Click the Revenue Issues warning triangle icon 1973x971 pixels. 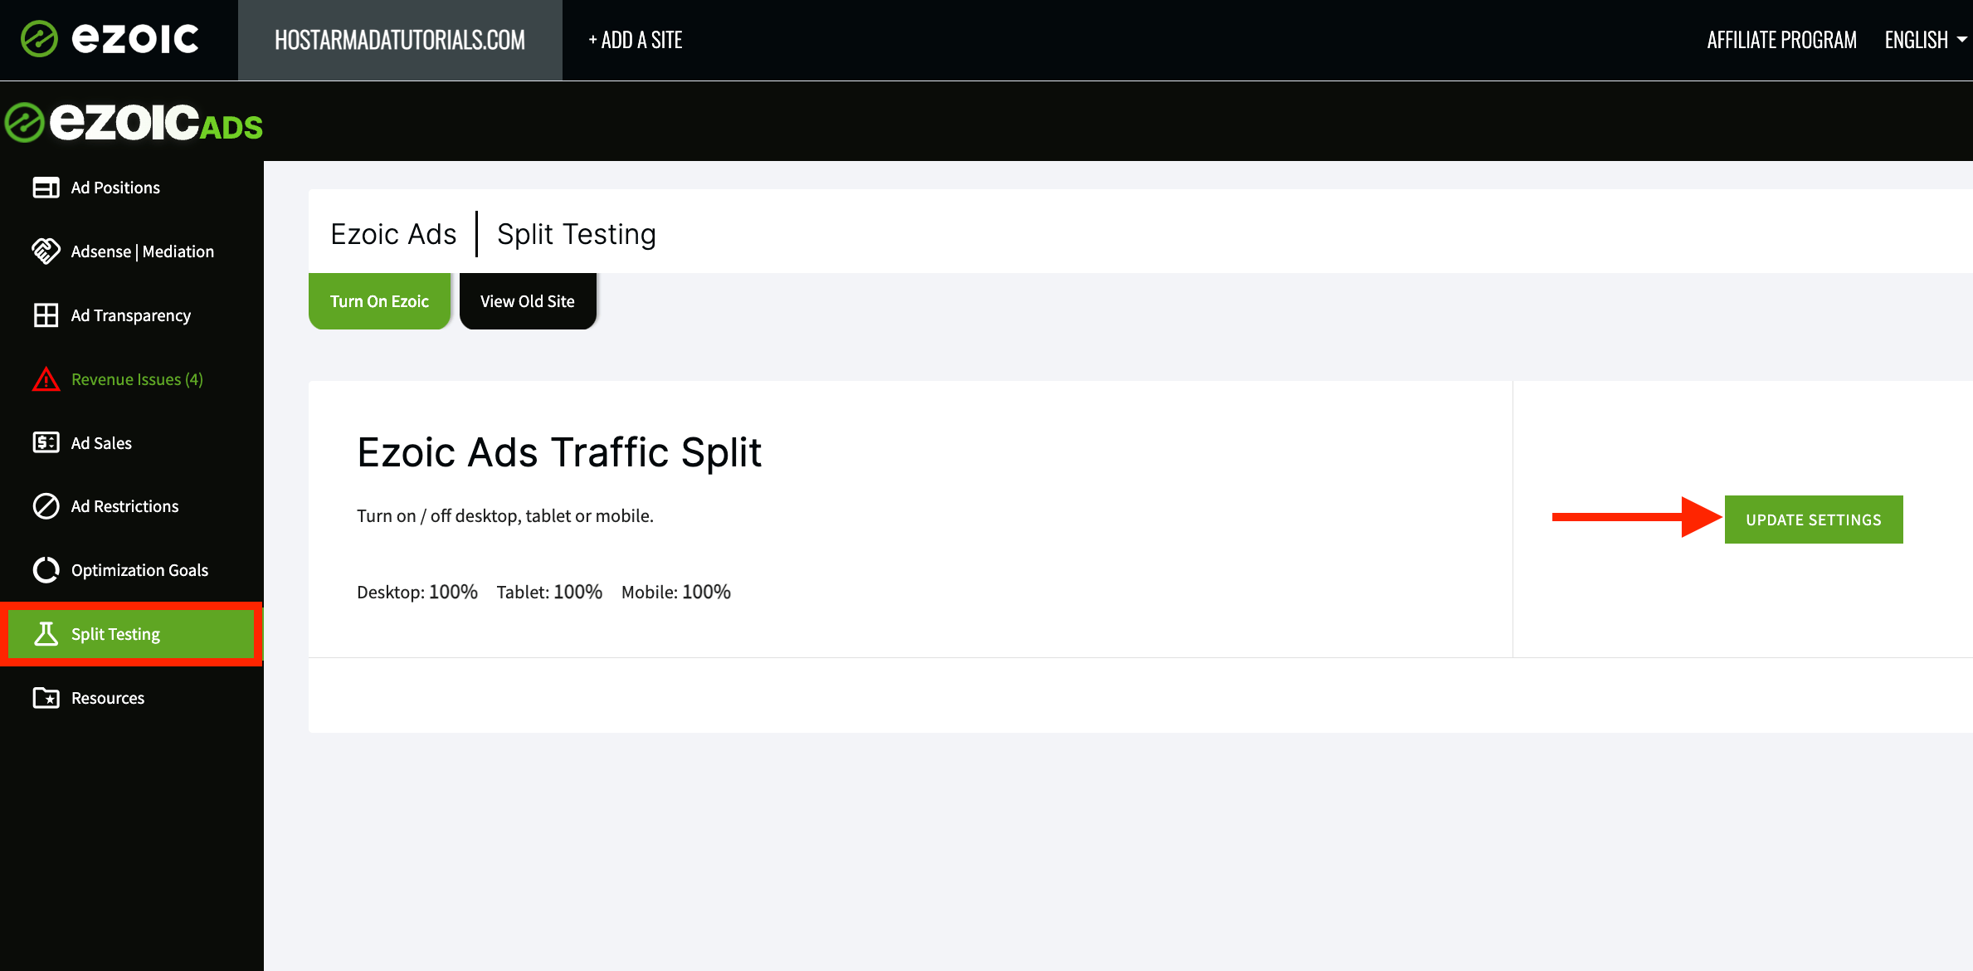click(46, 379)
